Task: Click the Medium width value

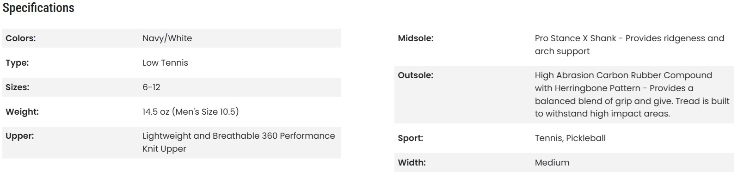Action: 552,163
